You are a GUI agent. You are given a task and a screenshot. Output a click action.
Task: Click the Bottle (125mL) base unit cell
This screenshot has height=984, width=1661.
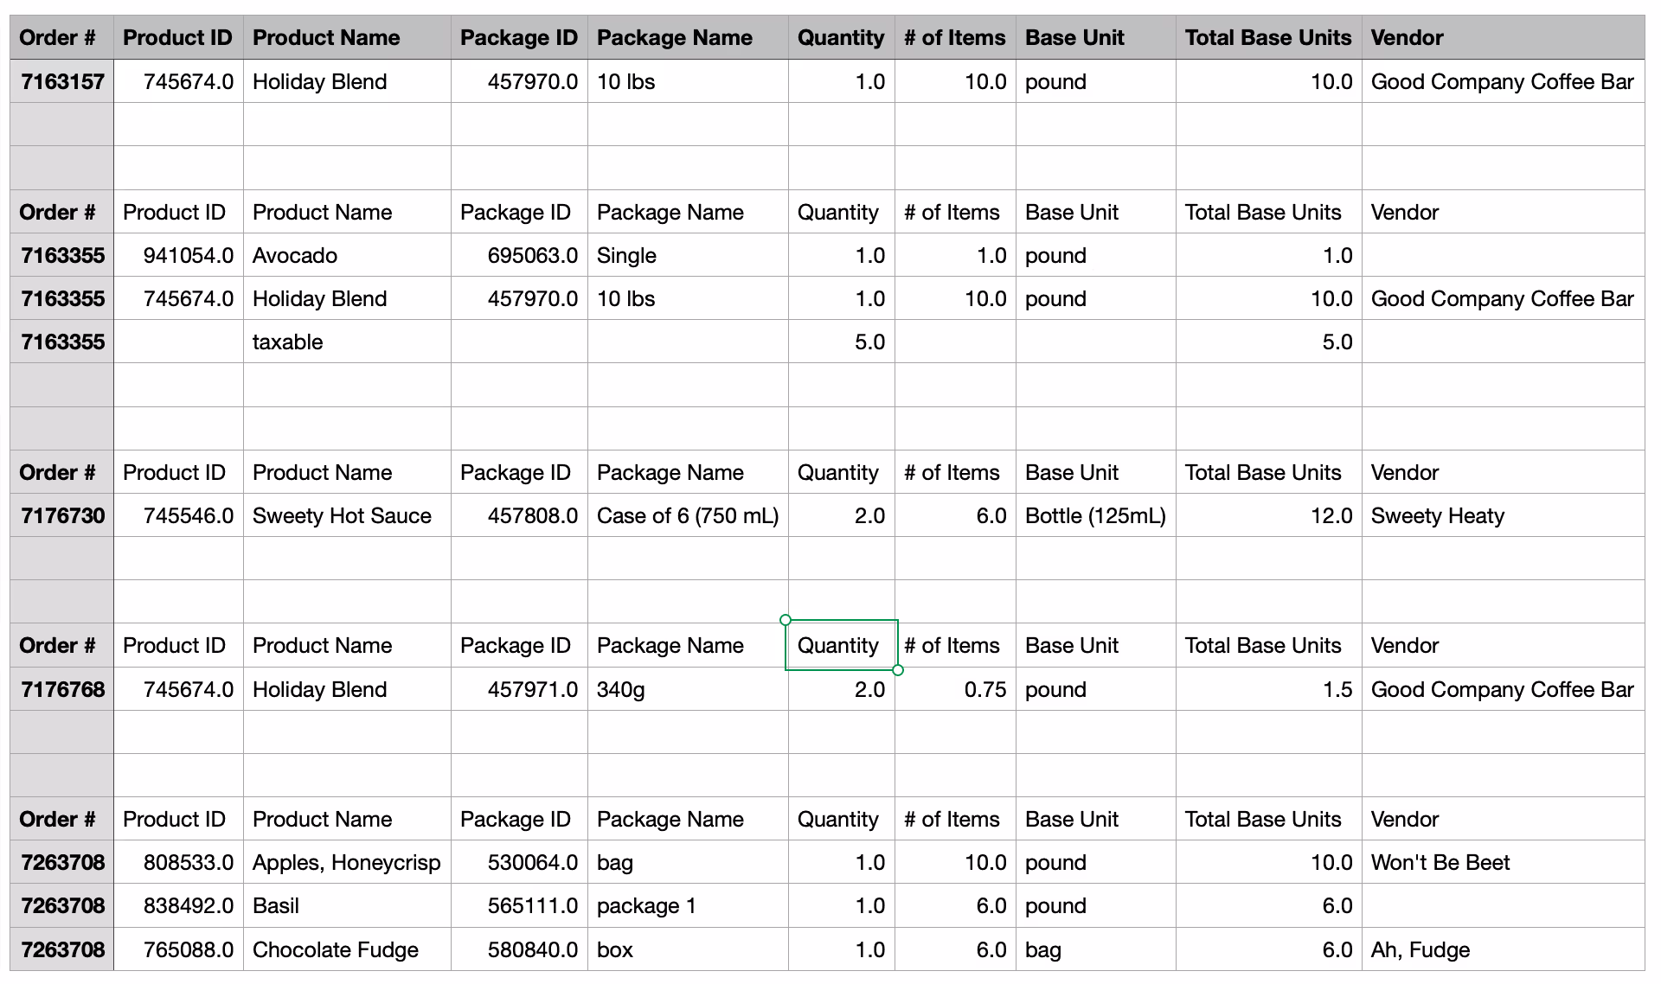(1094, 516)
